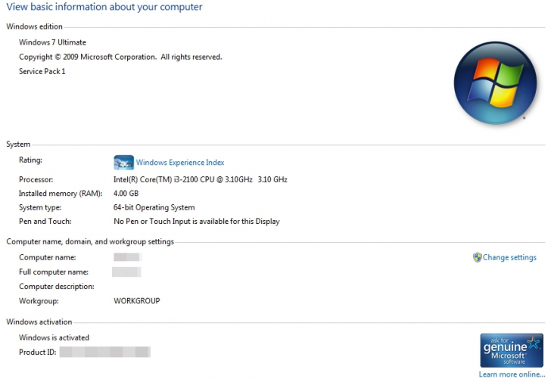Open the Windows Experience Index link
Screen dimensions: 551x382
pyautogui.click(x=180, y=163)
